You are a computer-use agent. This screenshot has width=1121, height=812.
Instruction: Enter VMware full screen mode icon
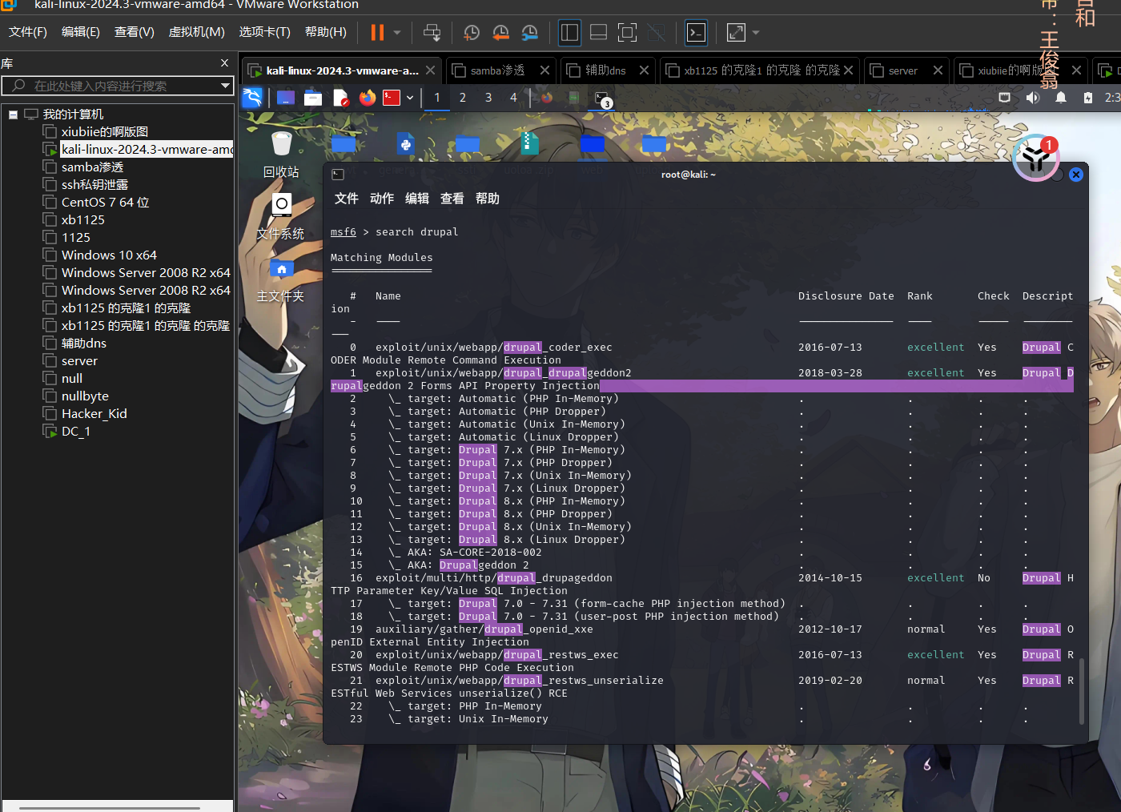tap(628, 33)
